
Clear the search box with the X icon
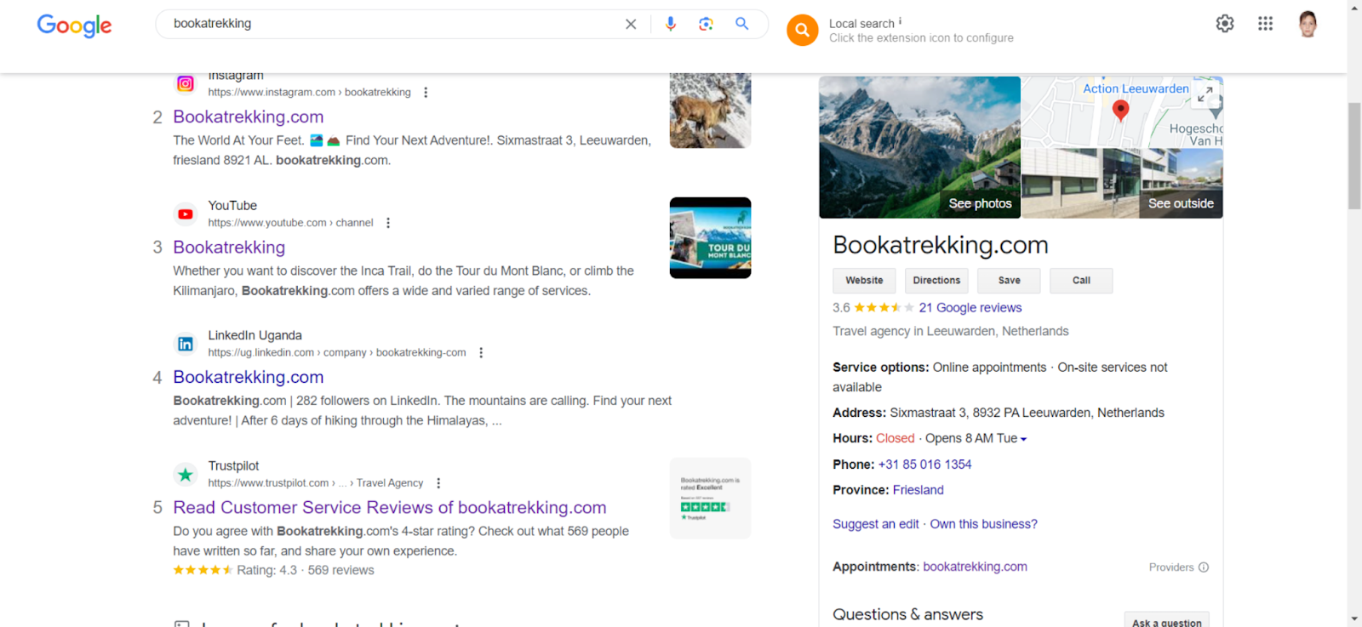coord(631,24)
